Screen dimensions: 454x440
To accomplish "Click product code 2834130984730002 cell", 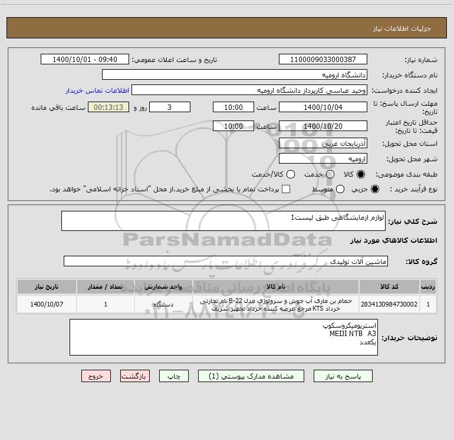I will [x=389, y=304].
